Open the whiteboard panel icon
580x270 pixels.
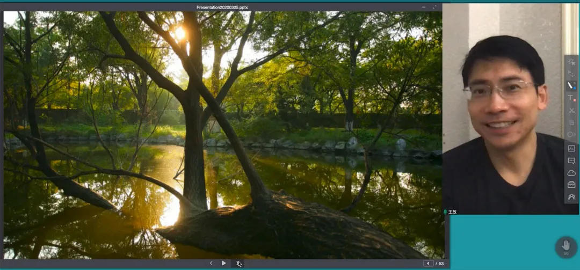coord(571,148)
